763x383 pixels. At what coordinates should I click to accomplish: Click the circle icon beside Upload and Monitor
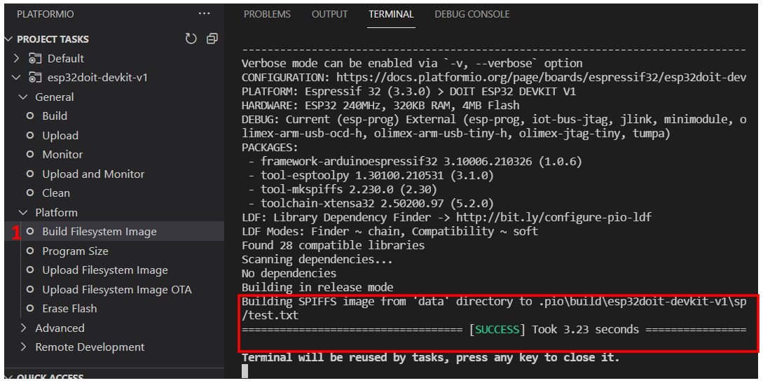[30, 174]
